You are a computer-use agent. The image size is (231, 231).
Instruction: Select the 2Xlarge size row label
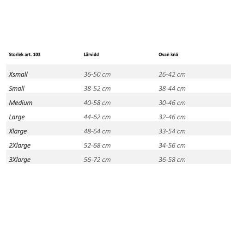[20, 146]
